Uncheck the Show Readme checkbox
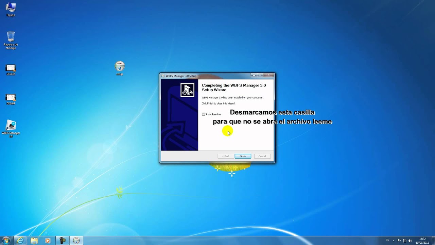The width and height of the screenshot is (435, 245). [x=203, y=114]
